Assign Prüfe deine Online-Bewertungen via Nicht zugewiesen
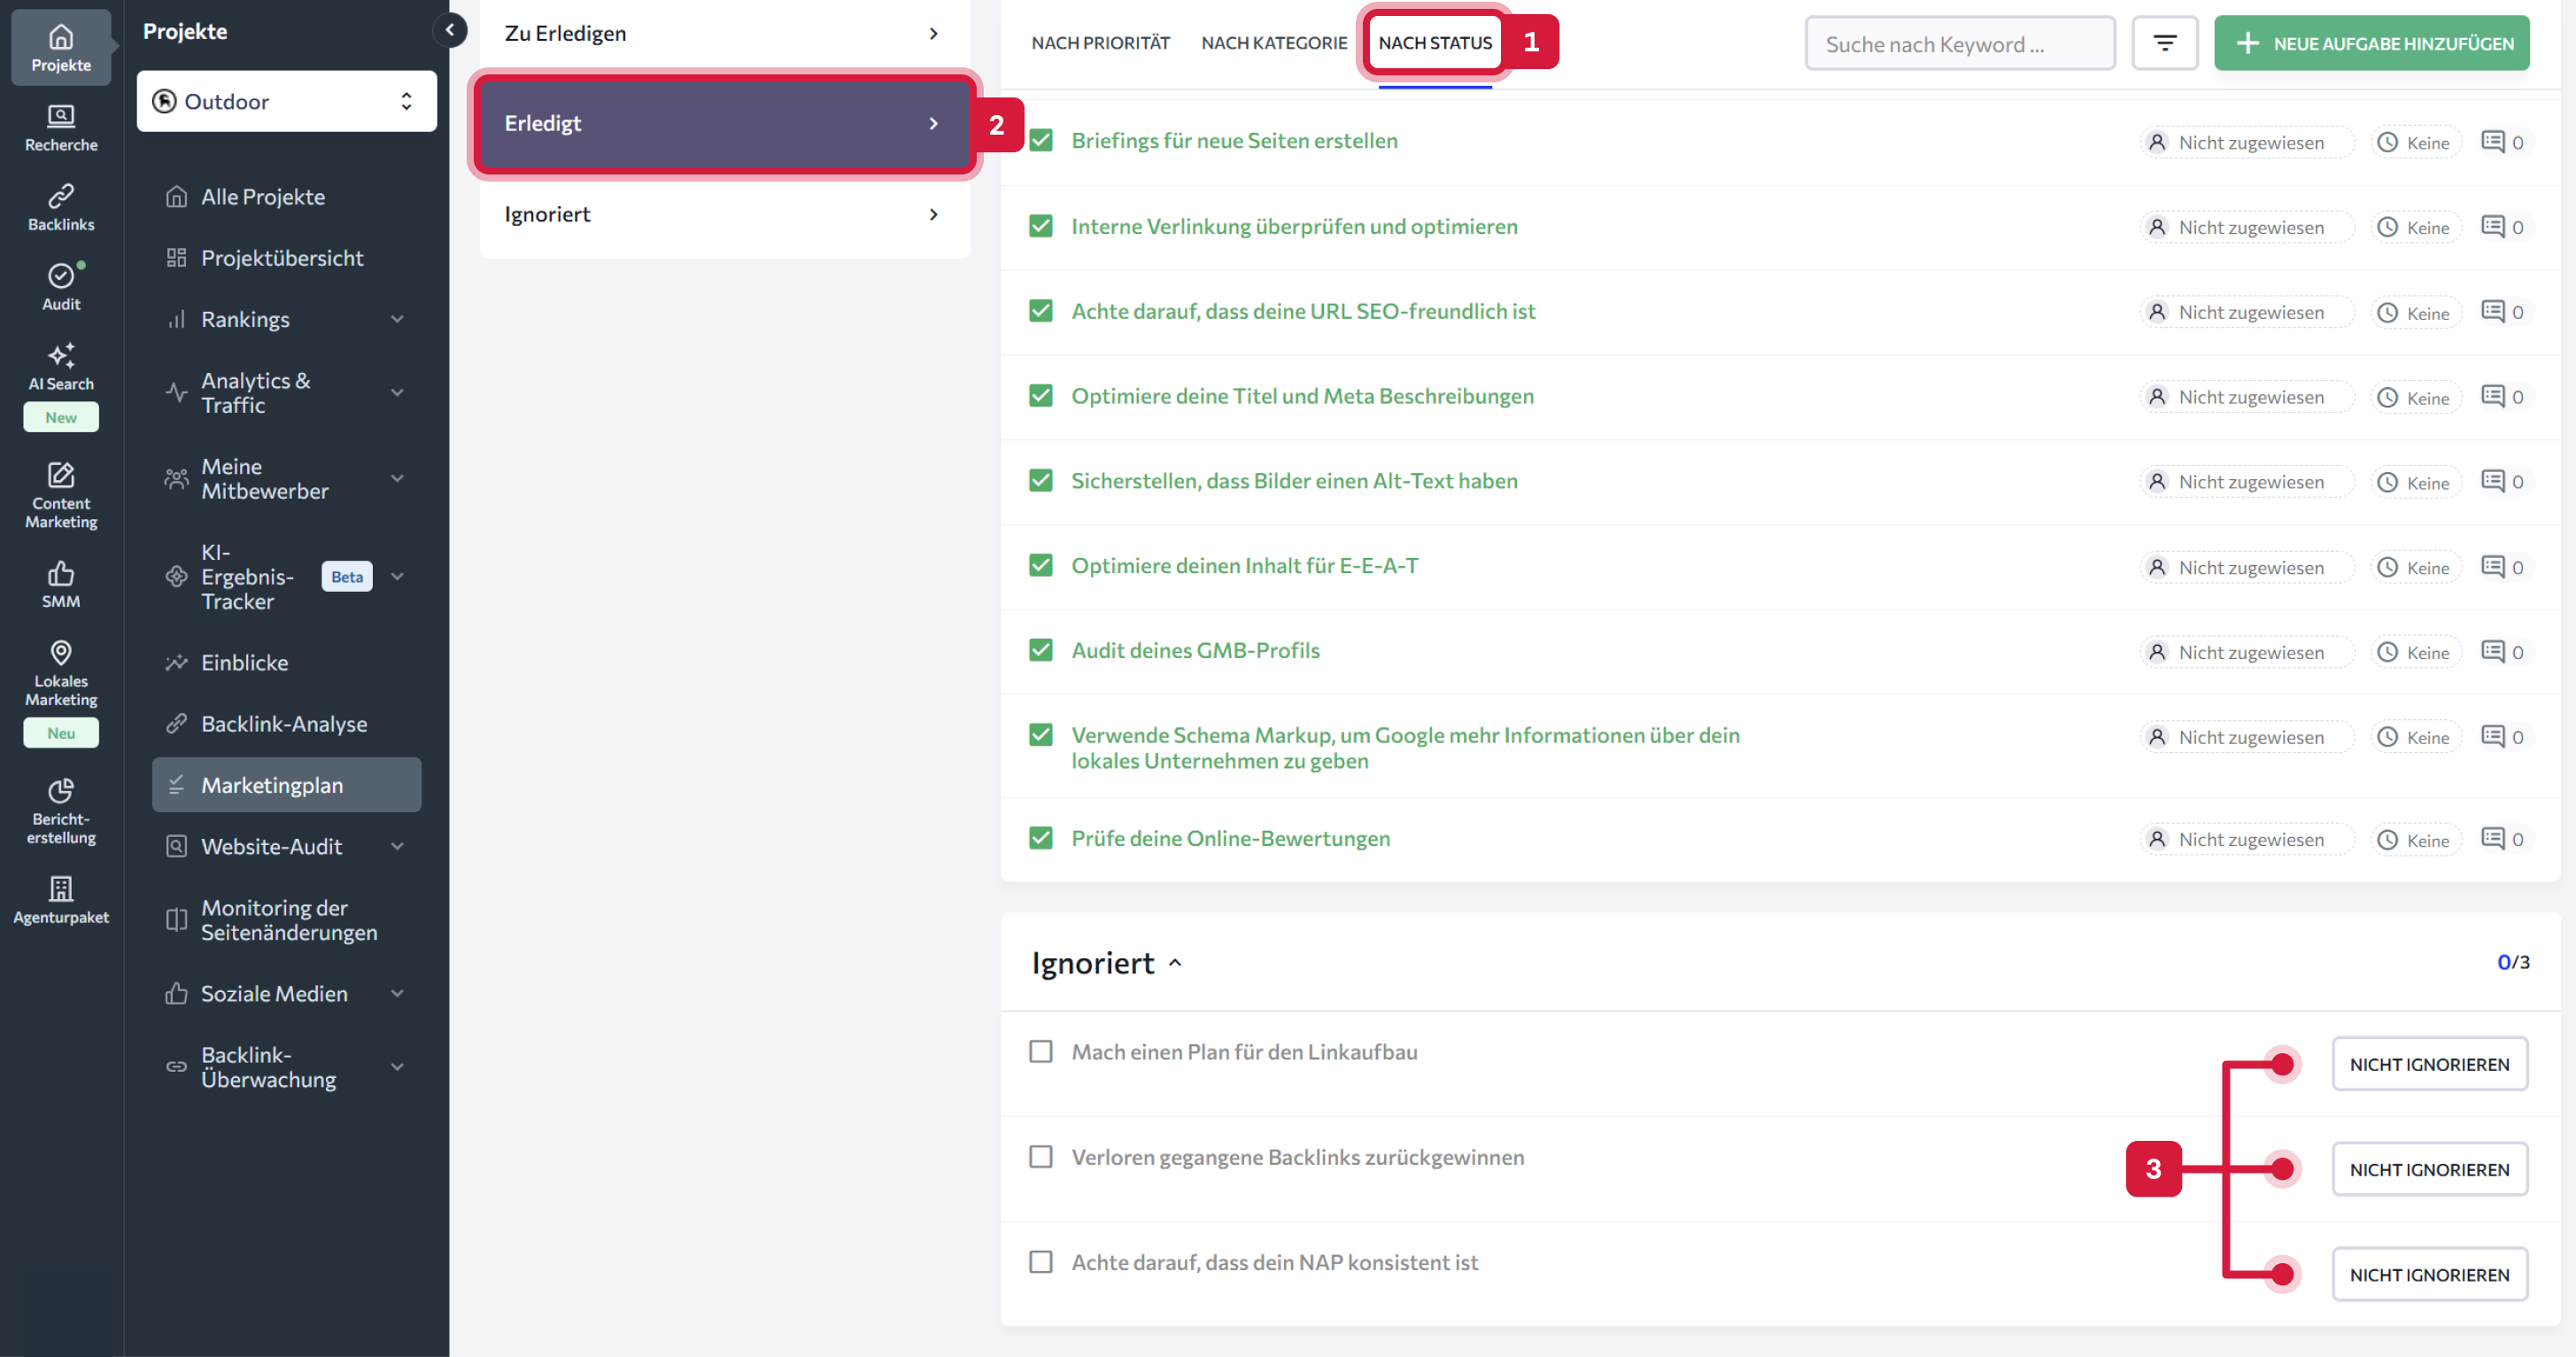Viewport: 2576px width, 1357px height. 2246,838
